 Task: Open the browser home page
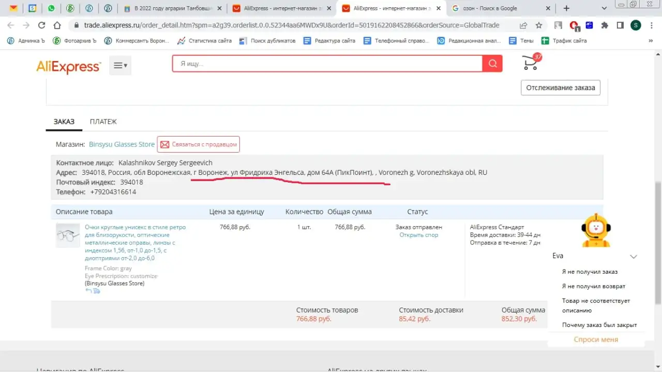[57, 25]
